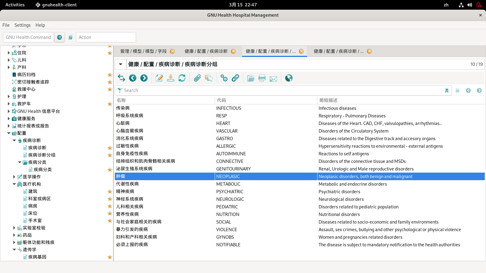Click the edit record pencil icon

[x=159, y=78]
